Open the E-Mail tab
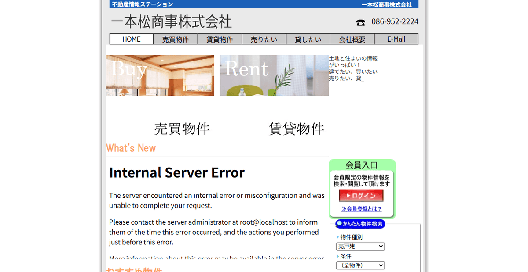This screenshot has height=272, width=528. click(396, 39)
